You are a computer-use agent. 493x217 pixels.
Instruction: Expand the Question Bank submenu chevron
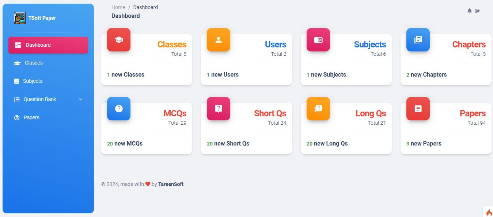pyautogui.click(x=81, y=100)
